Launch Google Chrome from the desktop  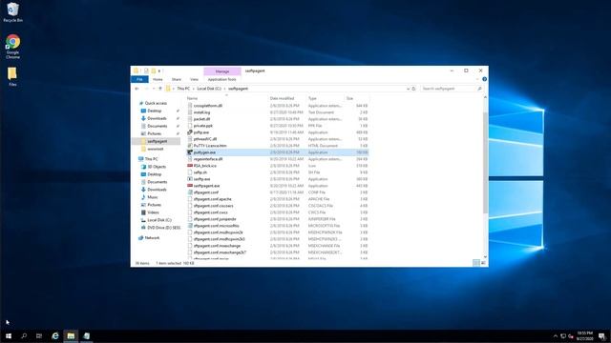tap(12, 47)
